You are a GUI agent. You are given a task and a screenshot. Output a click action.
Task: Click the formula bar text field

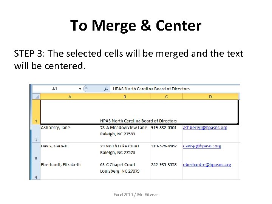(x=175, y=89)
